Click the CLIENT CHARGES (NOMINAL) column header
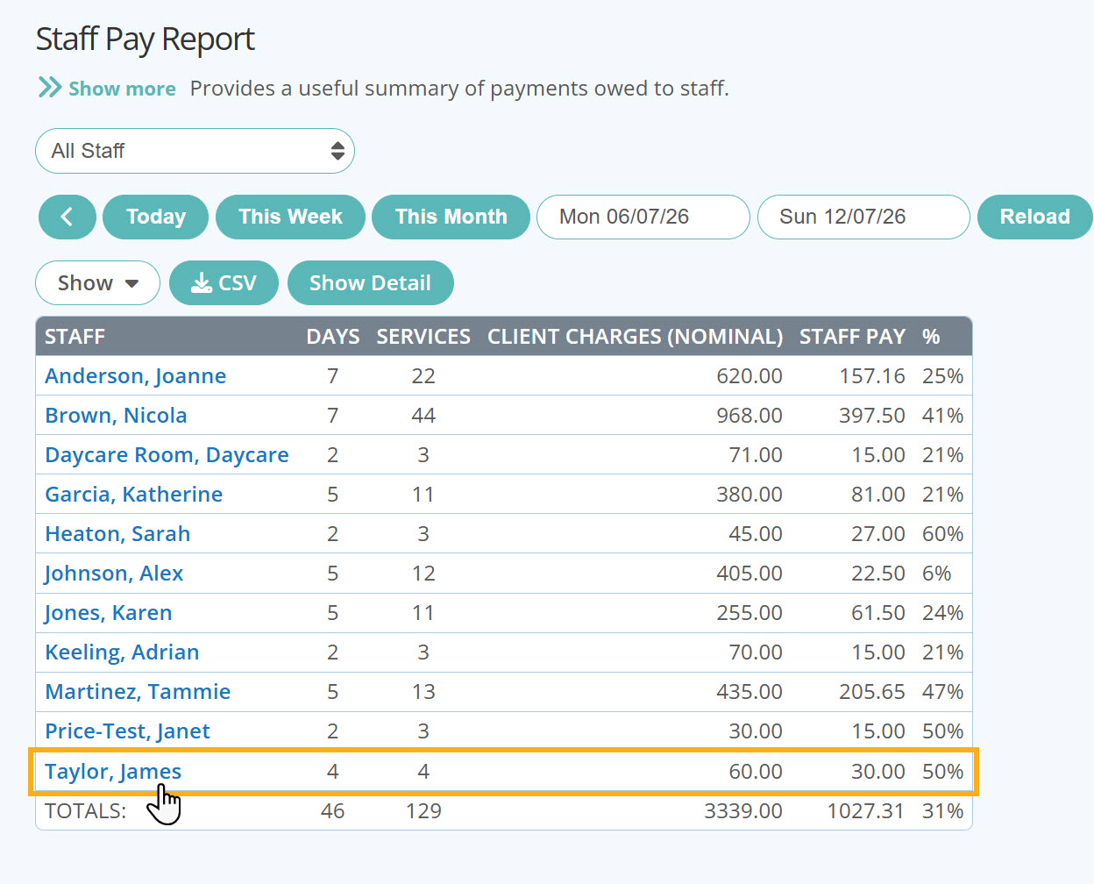 [x=635, y=337]
